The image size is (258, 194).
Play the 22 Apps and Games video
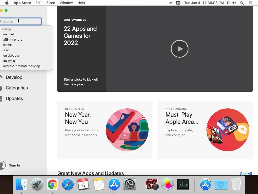(179, 49)
